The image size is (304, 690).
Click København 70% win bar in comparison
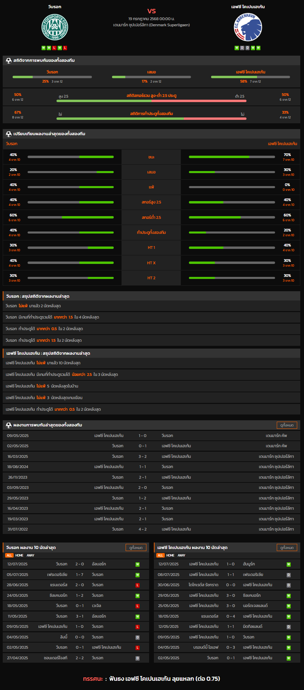coord(232,157)
